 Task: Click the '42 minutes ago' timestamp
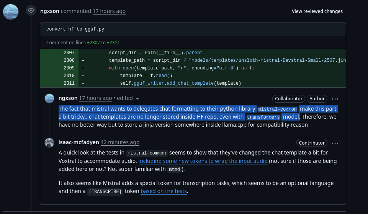click(x=120, y=142)
